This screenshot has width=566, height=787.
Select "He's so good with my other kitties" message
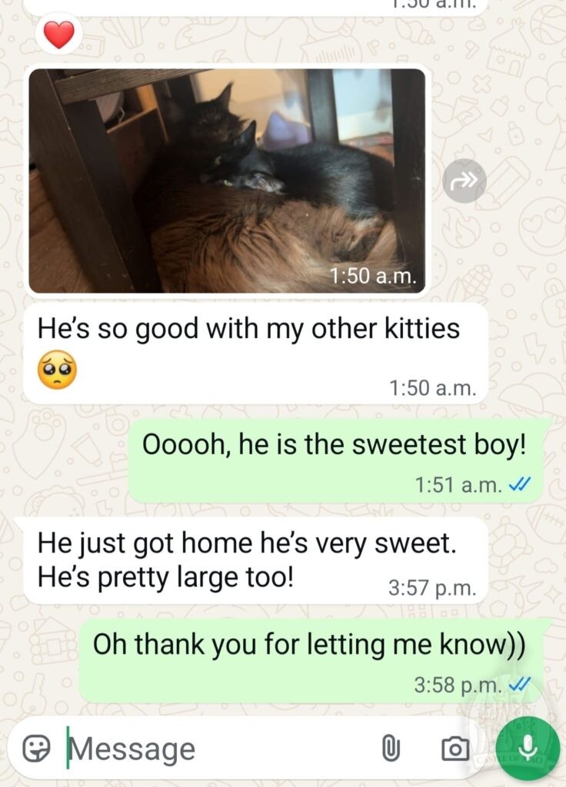[255, 354]
